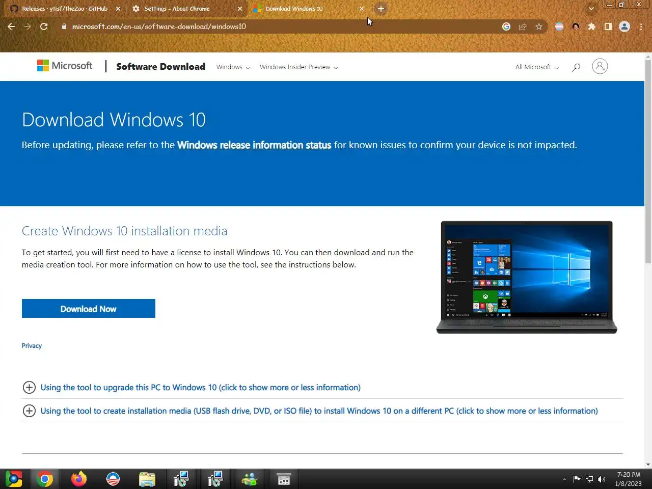
Task: Click the extension icon showing a face
Action: [576, 26]
